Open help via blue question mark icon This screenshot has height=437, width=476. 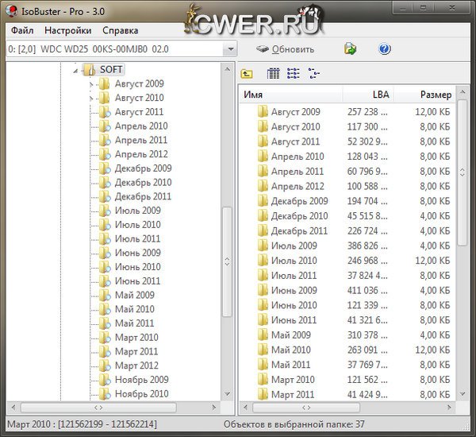click(x=385, y=49)
